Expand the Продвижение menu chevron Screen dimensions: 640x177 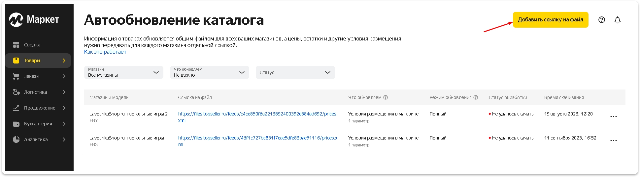coord(64,108)
